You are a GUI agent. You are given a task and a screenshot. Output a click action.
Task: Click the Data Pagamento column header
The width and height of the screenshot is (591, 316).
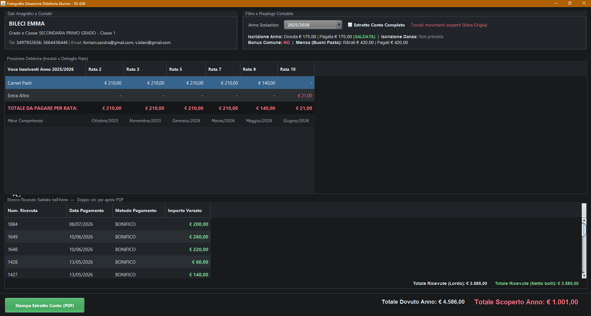click(90, 210)
